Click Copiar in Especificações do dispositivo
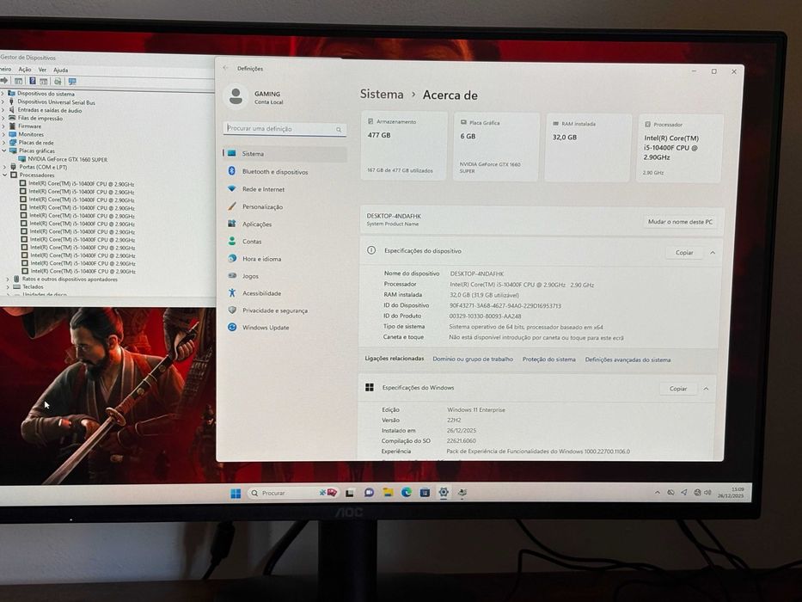 pos(684,253)
